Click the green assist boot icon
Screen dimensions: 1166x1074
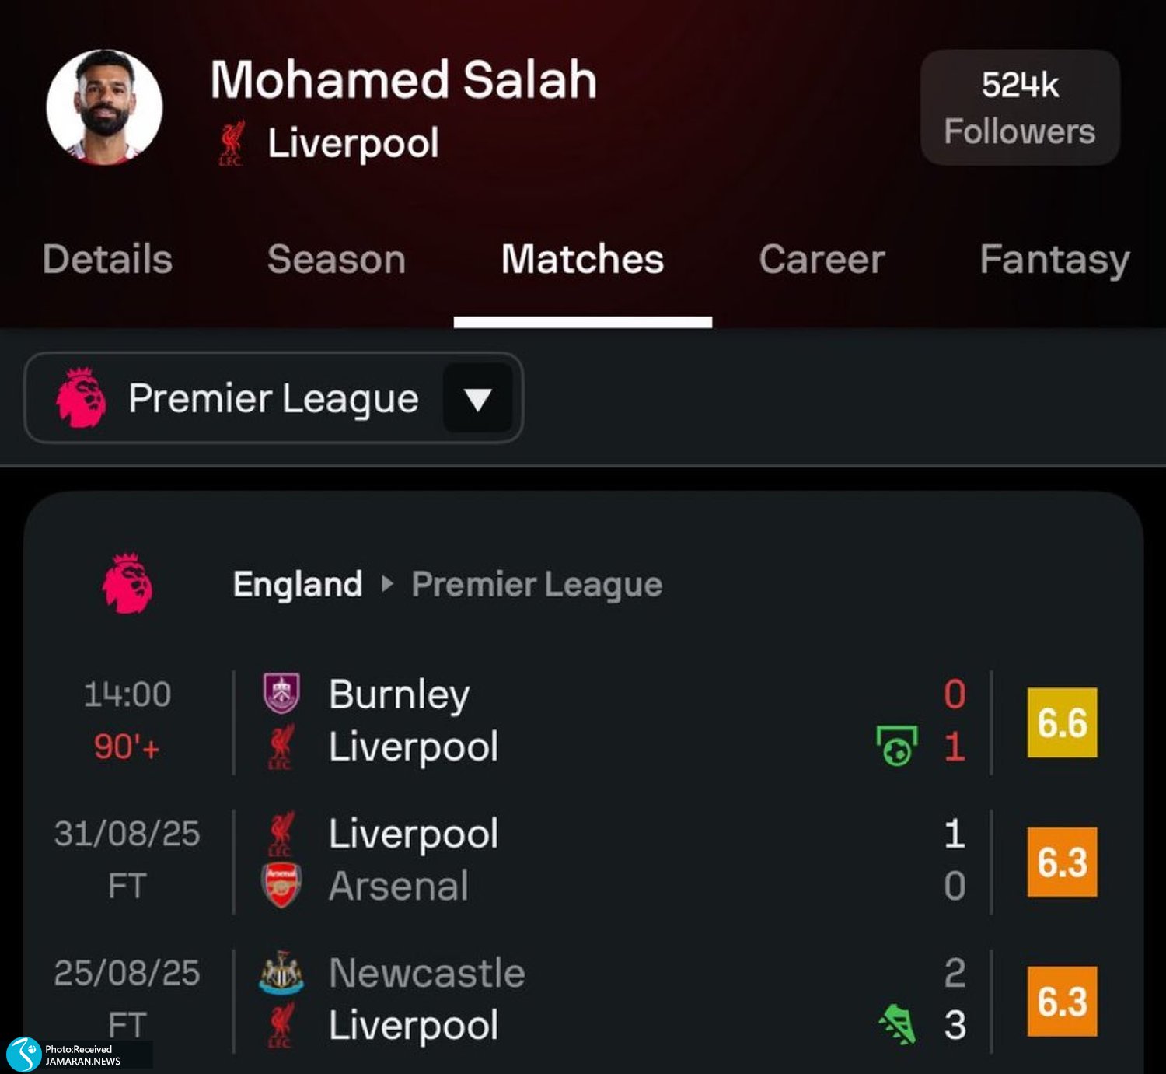click(898, 1024)
